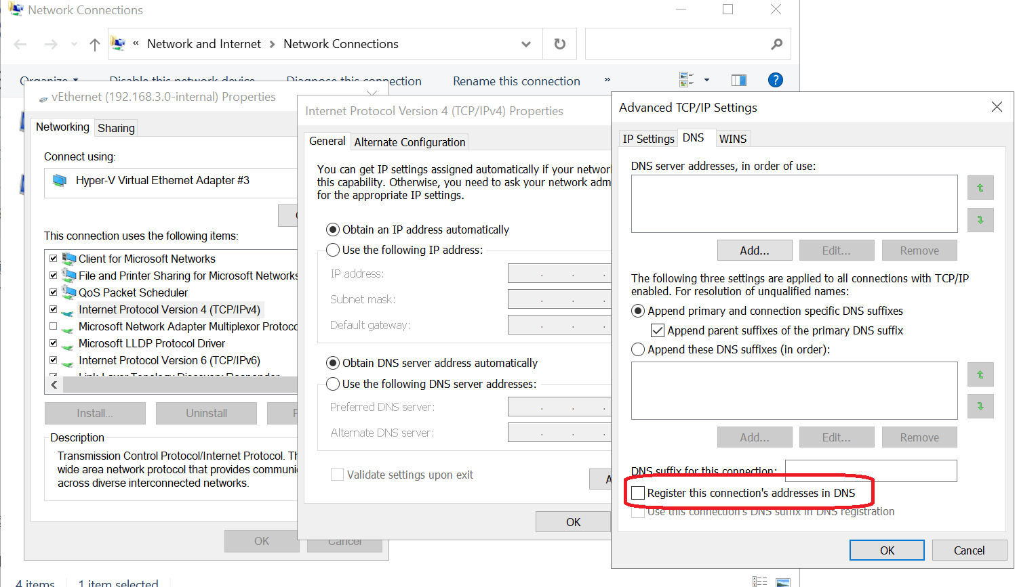The width and height of the screenshot is (1017, 587).
Task: Click the DNS suffix for this connection field
Action: (871, 471)
